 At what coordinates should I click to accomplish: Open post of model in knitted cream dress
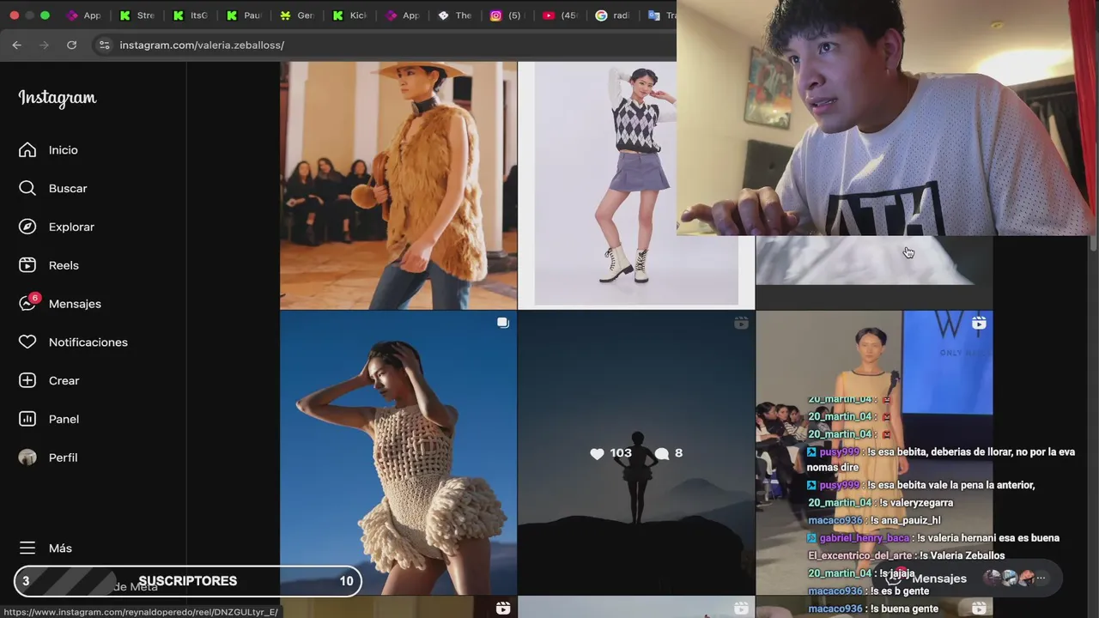[398, 452]
